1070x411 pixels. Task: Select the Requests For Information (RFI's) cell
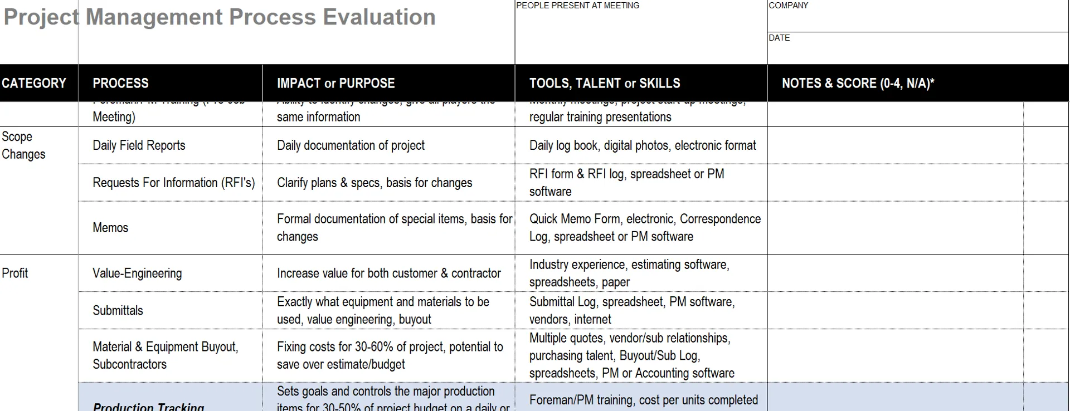(x=173, y=183)
